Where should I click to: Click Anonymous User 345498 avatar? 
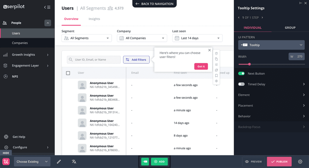point(82,85)
